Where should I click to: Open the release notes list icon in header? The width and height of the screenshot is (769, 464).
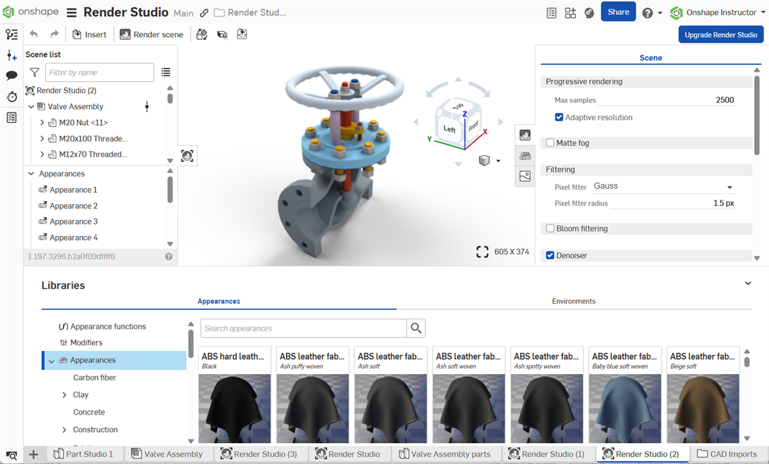coord(551,13)
